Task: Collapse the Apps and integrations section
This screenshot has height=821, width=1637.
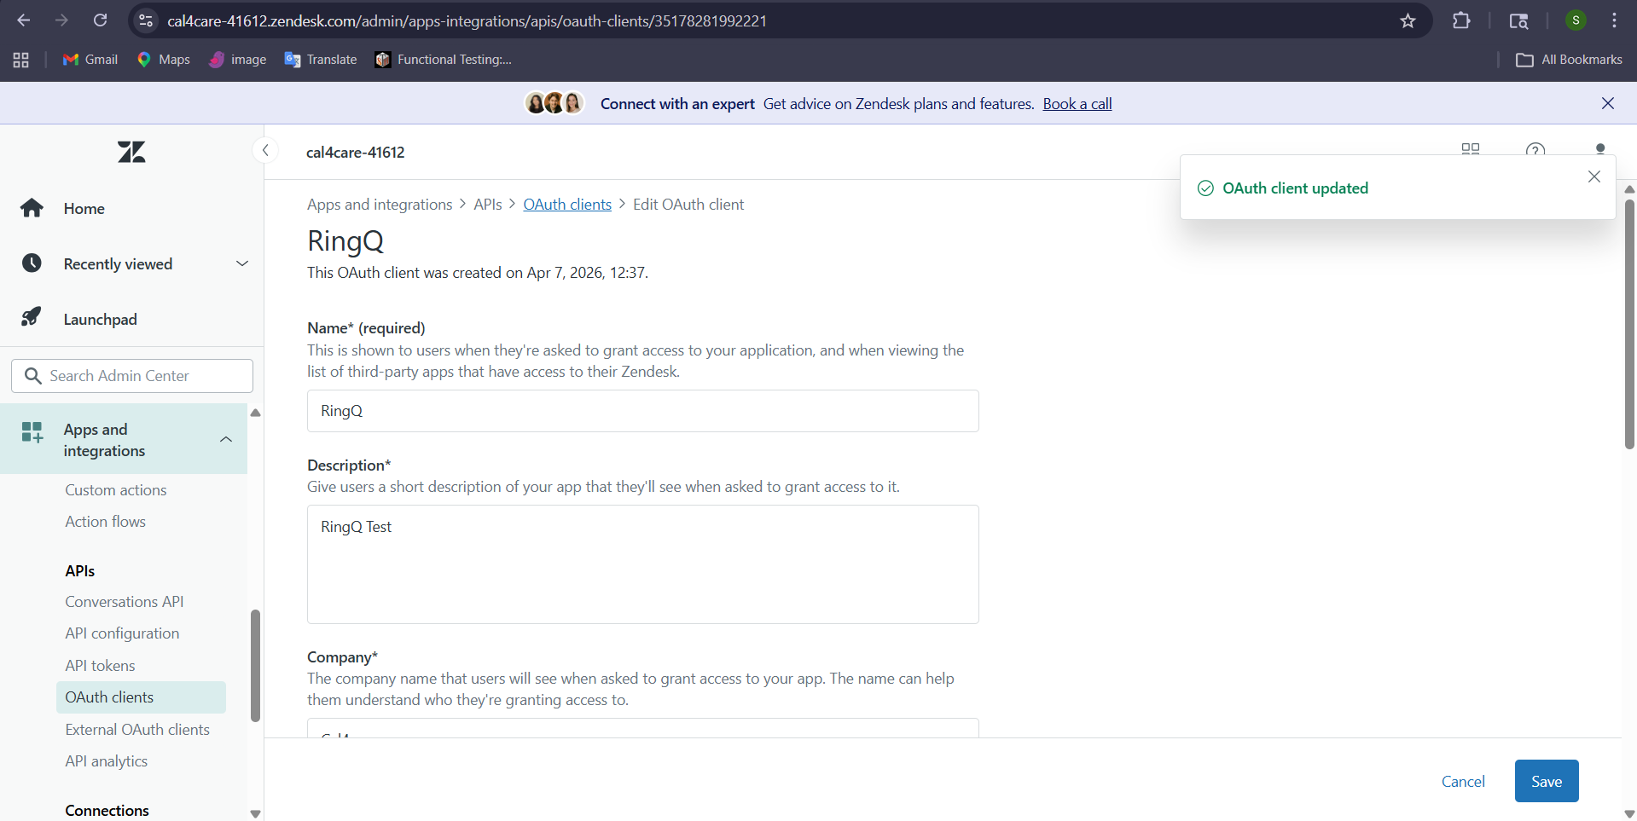Action: 226,440
